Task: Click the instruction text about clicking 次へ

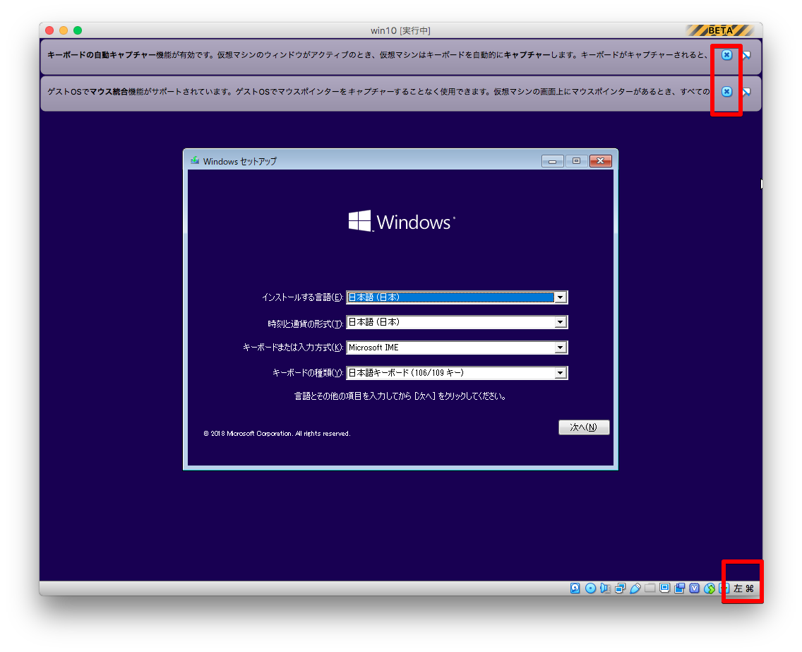Action: [x=400, y=396]
